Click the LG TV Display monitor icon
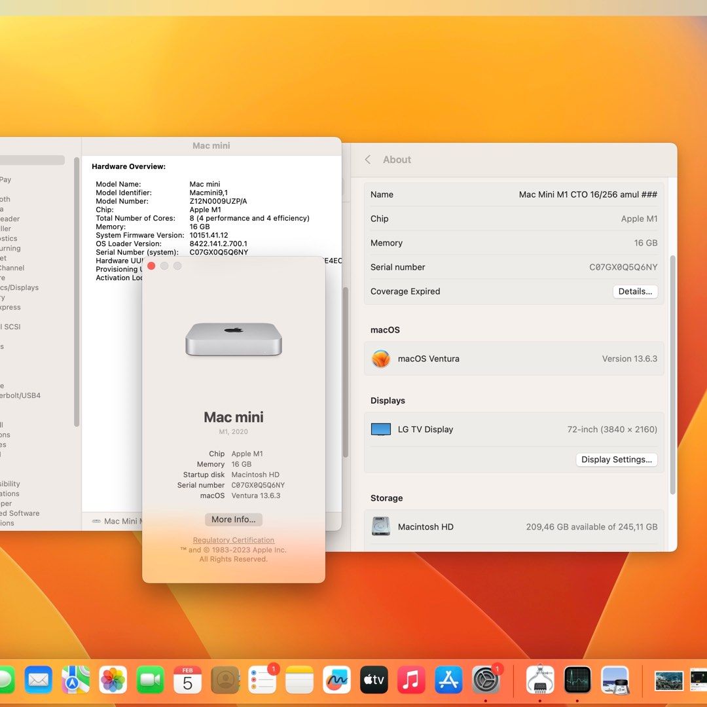 tap(380, 429)
